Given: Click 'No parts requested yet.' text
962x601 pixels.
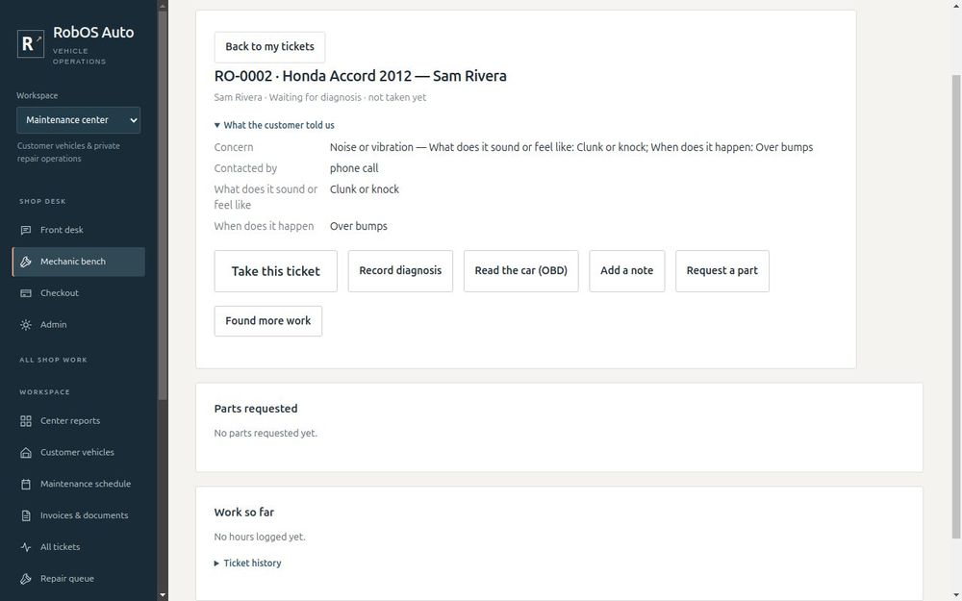Looking at the screenshot, I should (266, 433).
